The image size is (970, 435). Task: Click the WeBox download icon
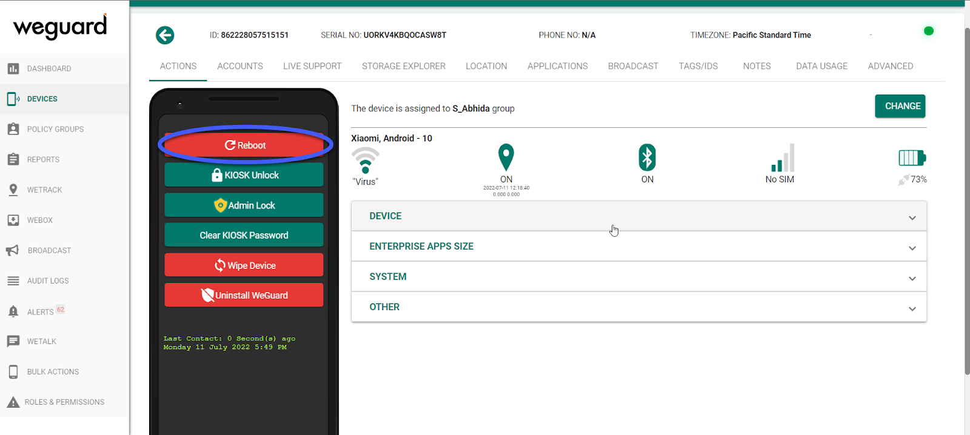[13, 220]
